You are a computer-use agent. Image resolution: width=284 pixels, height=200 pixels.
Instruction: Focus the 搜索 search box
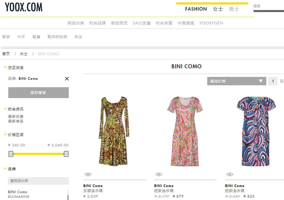(x=269, y=6)
